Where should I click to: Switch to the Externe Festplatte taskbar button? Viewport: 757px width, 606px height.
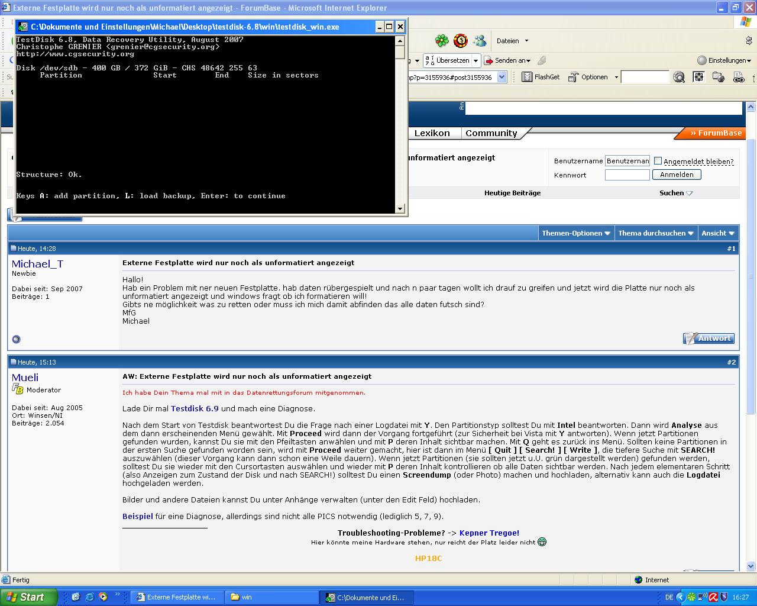[x=177, y=597]
